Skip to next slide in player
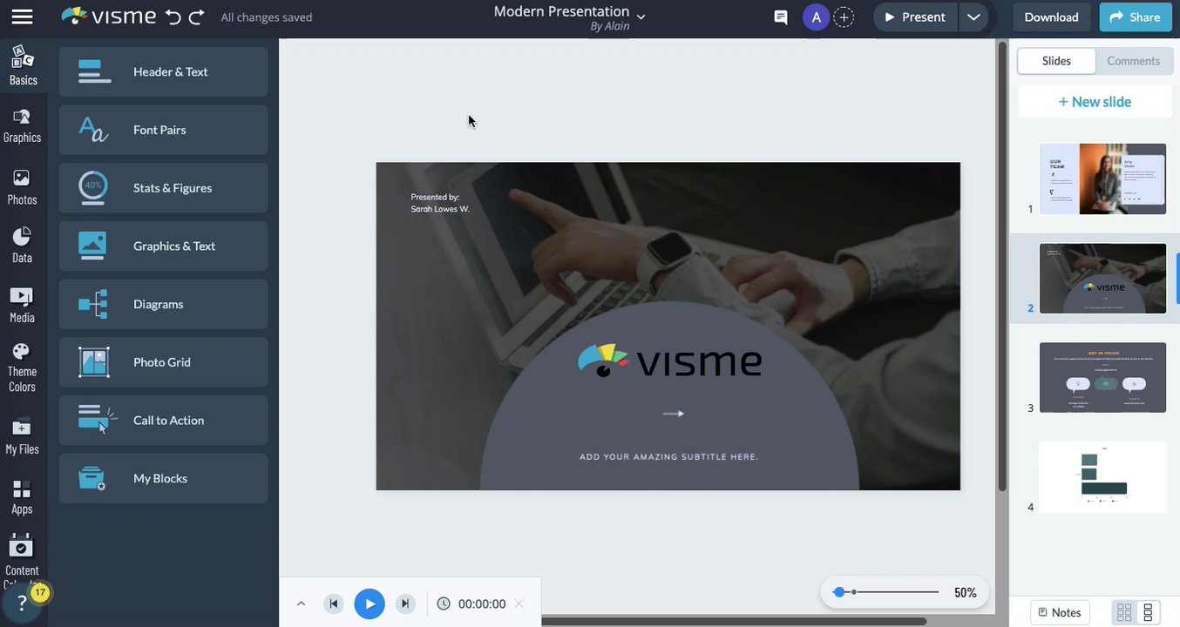Viewport: 1180px width, 627px height. (x=405, y=603)
